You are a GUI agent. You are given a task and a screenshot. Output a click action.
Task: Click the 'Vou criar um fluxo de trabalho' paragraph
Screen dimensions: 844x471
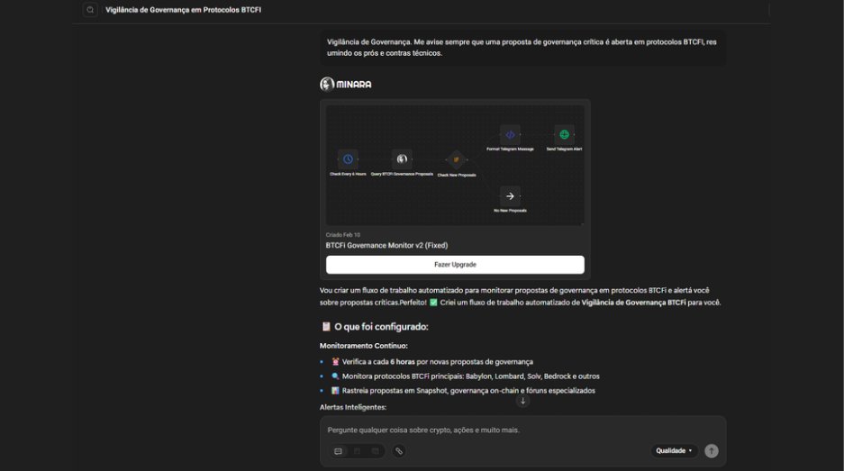pos(520,296)
